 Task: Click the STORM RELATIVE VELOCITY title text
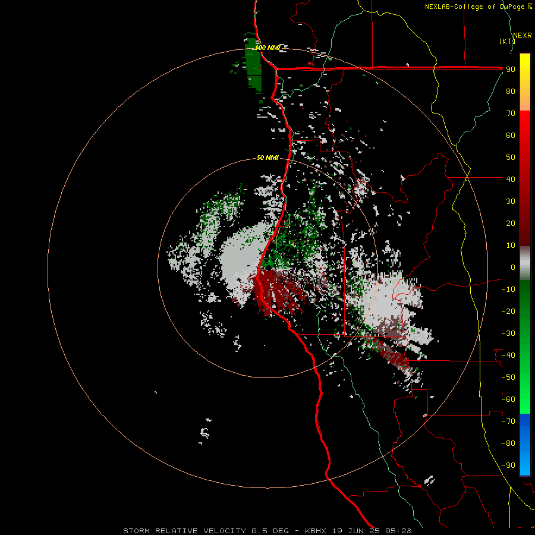coord(184,531)
